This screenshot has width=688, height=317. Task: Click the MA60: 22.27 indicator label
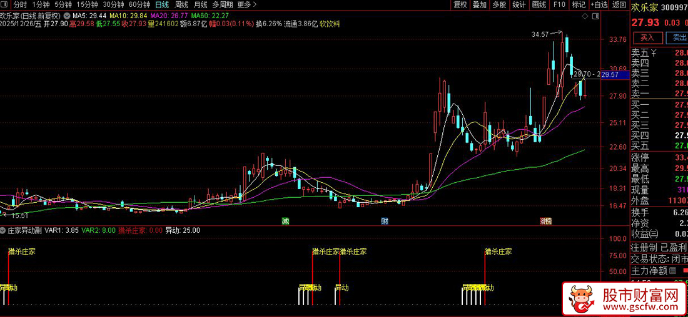[210, 16]
